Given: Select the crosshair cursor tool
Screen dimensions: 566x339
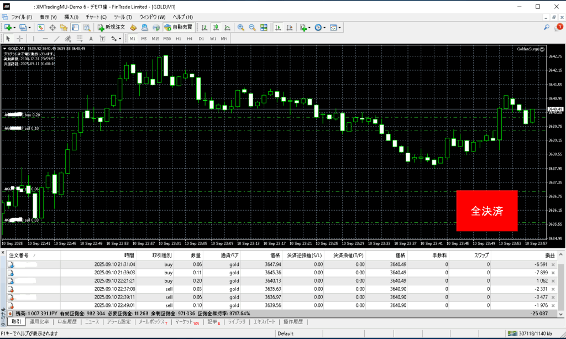Looking at the screenshot, I should (x=20, y=39).
